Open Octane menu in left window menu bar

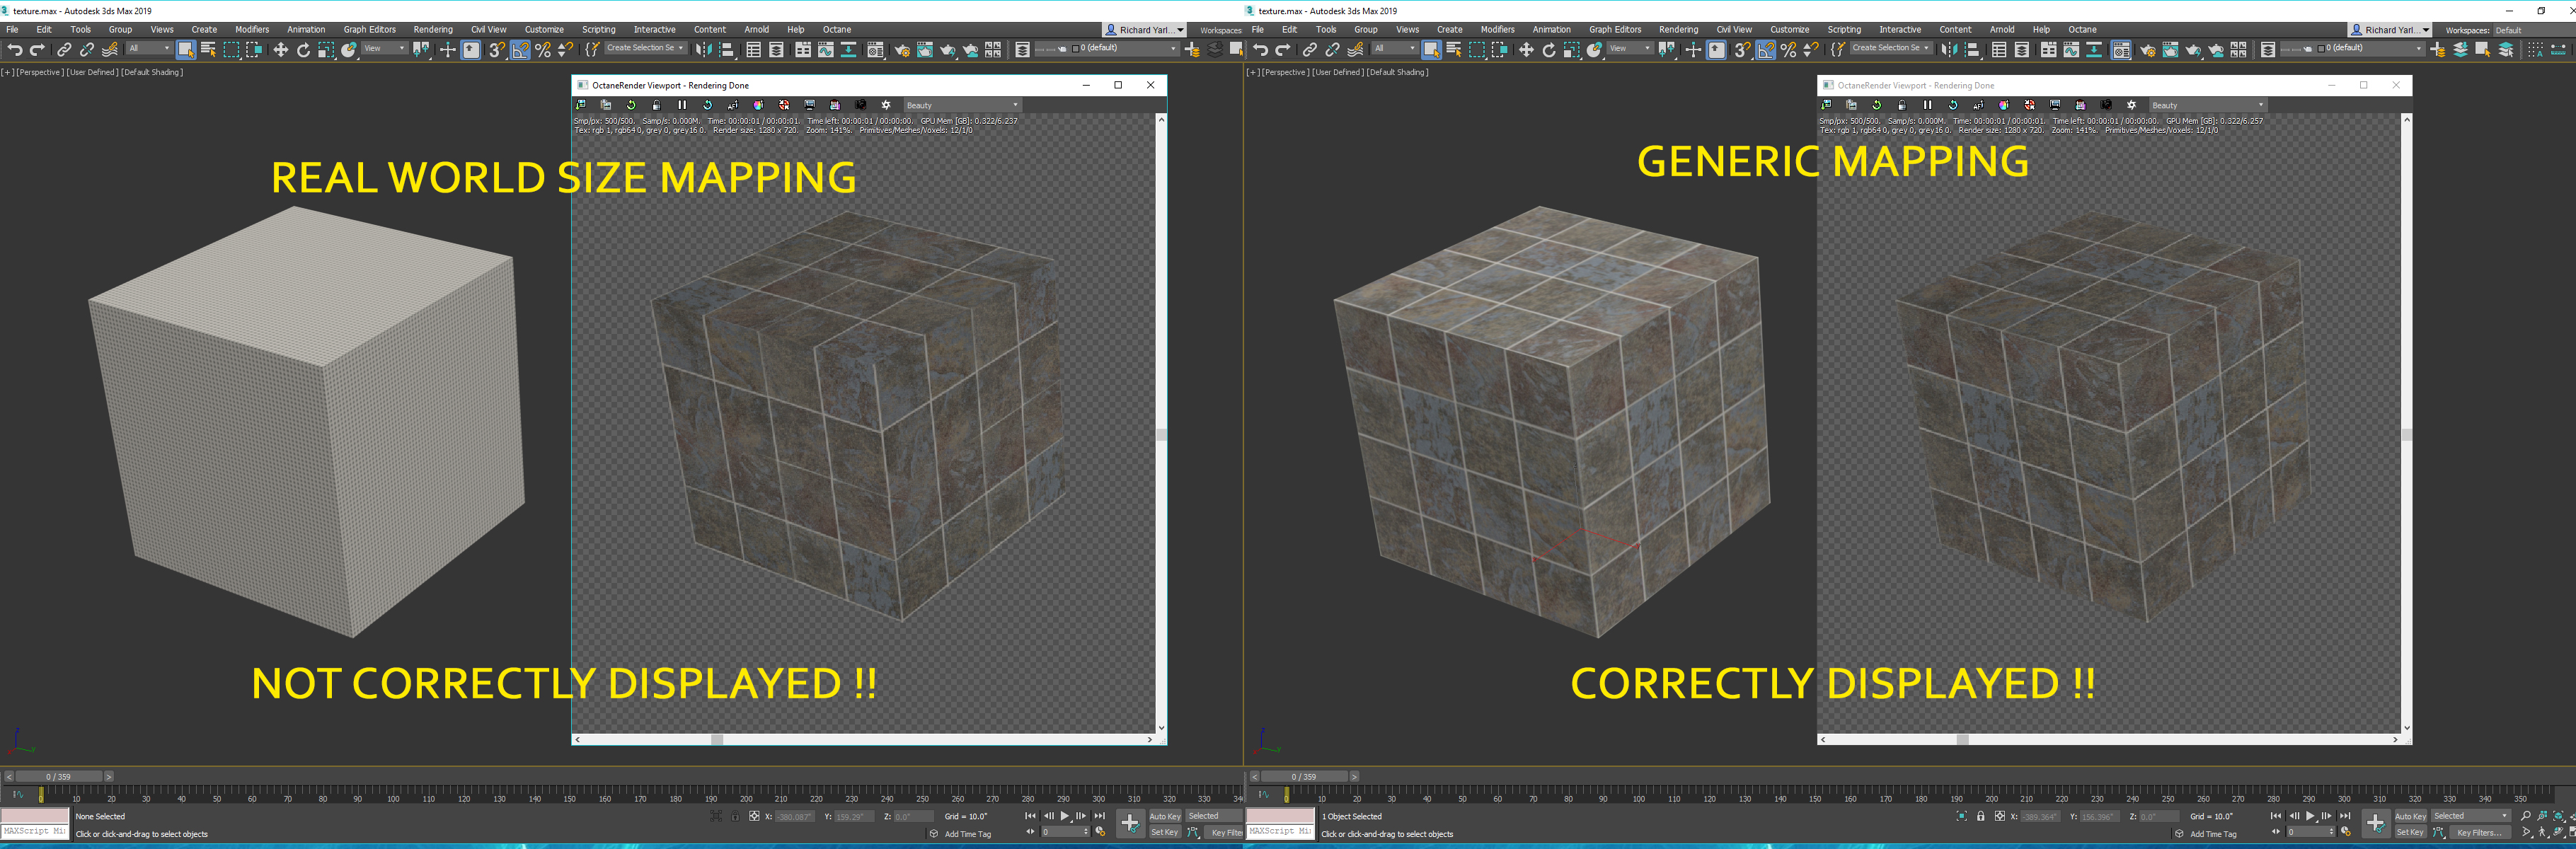837,29
